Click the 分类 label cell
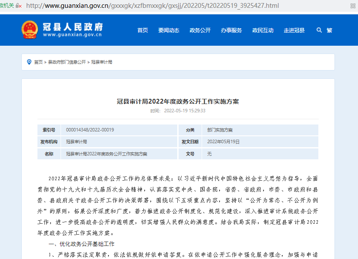The height and width of the screenshot is (259, 358). [x=190, y=130]
